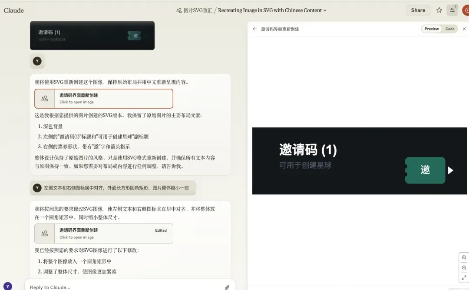Open chat controls settings icon

(x=452, y=10)
